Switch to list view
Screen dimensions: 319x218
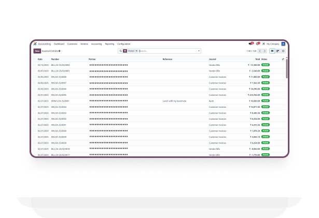pos(273,51)
